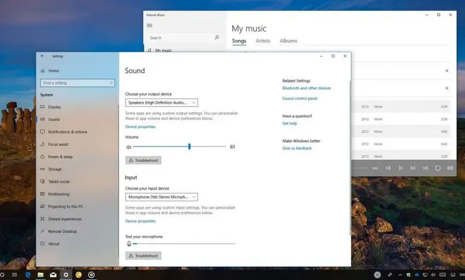Screen dimensions: 465x280
Task: Click Groove play button
Action: 401,168
